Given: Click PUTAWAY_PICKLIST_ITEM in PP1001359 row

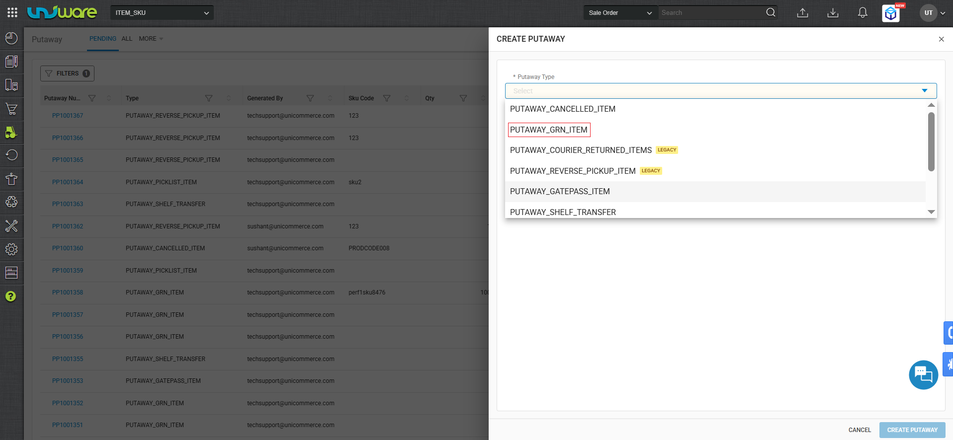Looking at the screenshot, I should [x=161, y=271].
